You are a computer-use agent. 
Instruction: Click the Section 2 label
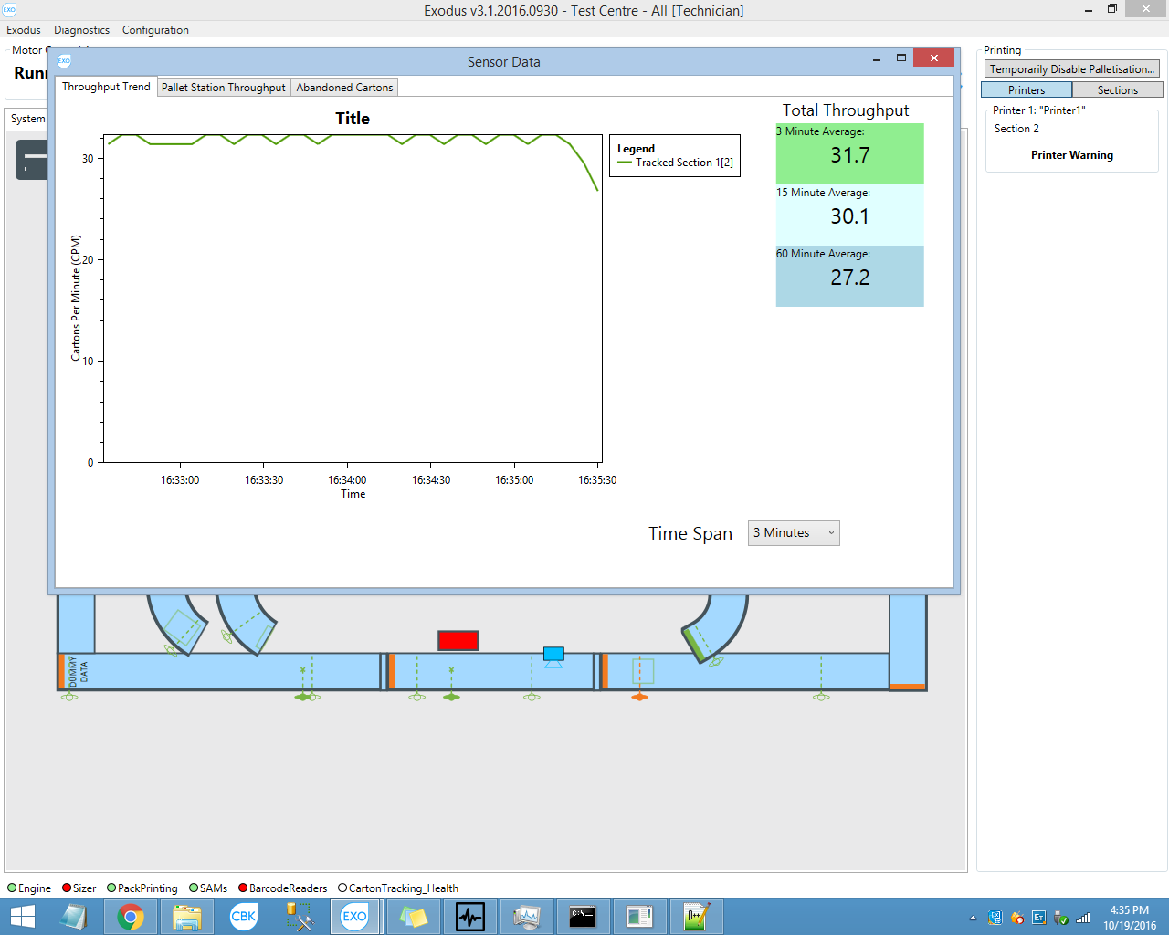(1016, 129)
